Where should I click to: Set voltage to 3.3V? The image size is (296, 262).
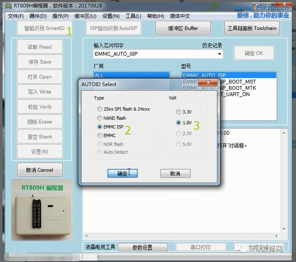pos(179,112)
